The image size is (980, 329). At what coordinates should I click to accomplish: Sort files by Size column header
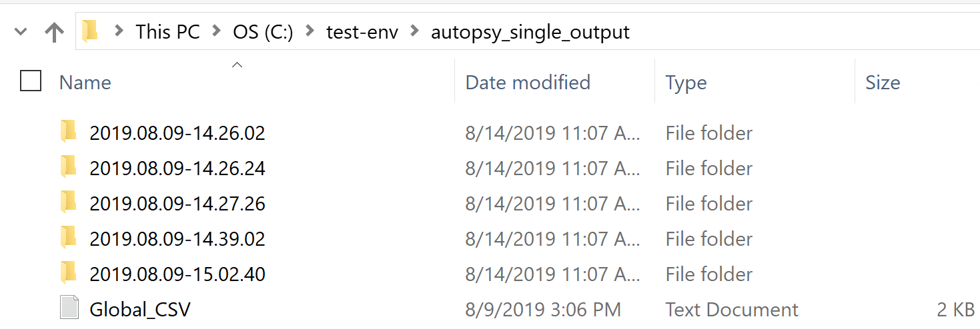point(882,82)
